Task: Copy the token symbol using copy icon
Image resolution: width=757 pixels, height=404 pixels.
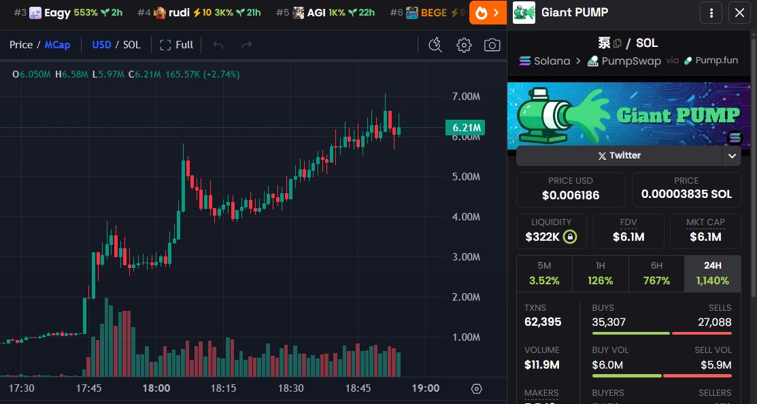Action: [x=617, y=44]
